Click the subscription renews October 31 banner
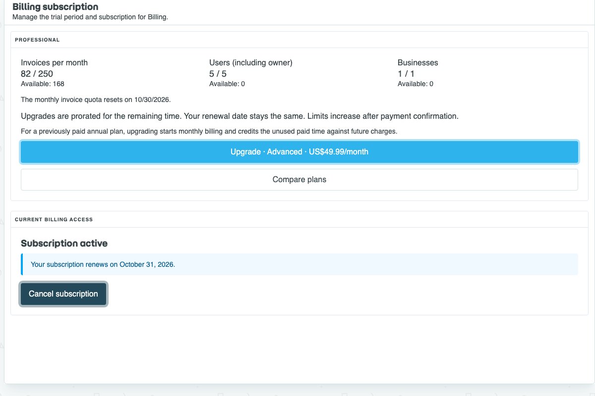Viewport: 595px width, 396px height. 299,264
